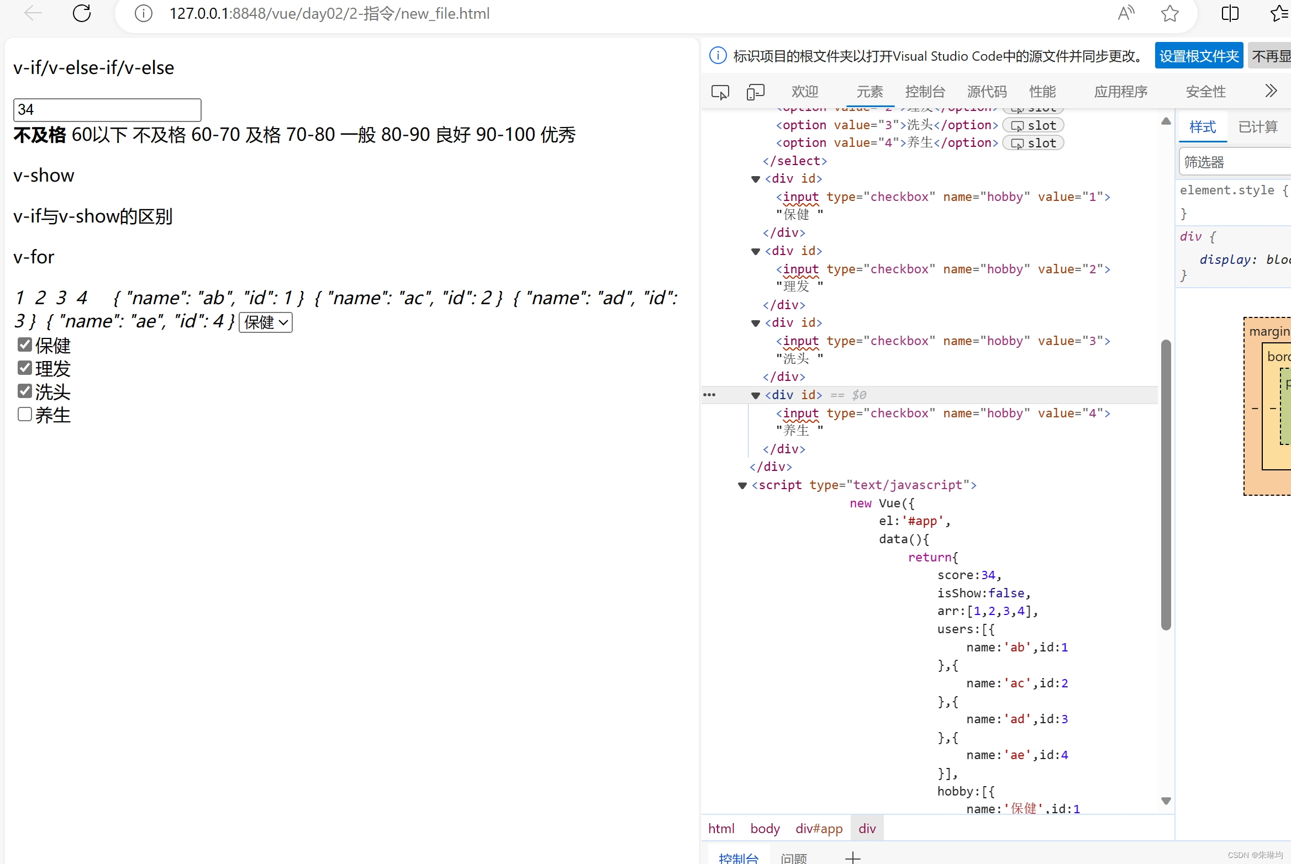The height and width of the screenshot is (864, 1291).
Task: Click the address bar URL
Action: pos(329,13)
